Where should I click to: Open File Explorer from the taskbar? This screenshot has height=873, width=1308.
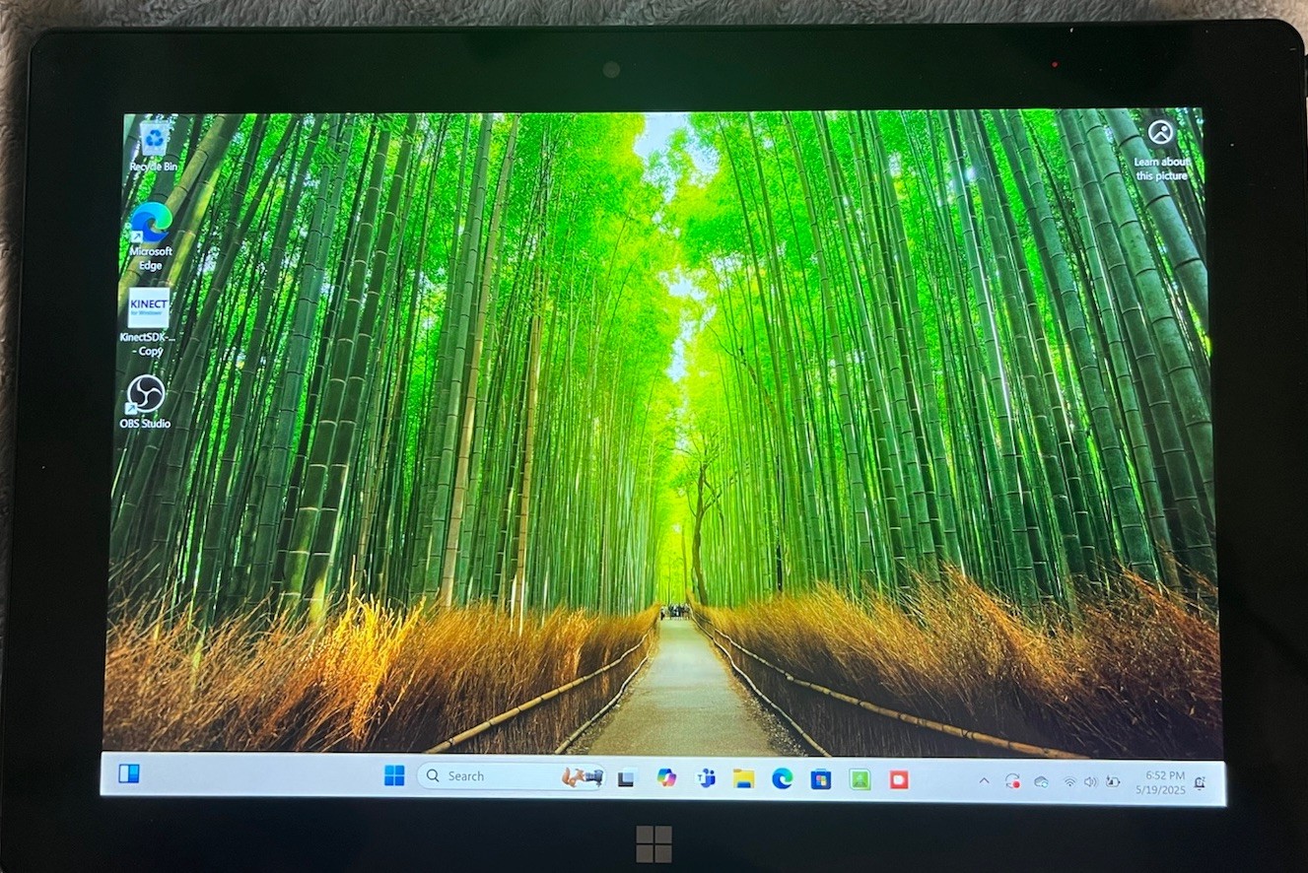742,776
